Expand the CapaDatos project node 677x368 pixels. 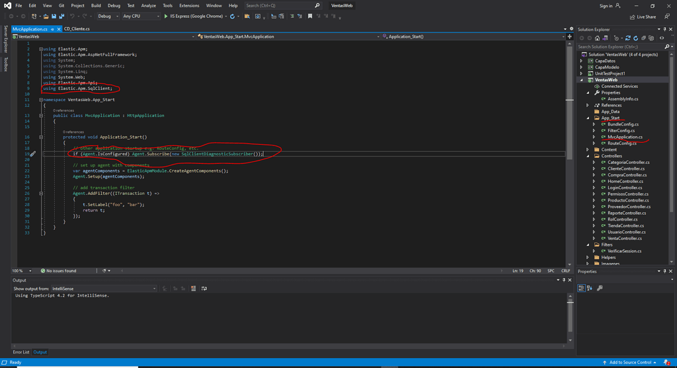[x=582, y=61]
